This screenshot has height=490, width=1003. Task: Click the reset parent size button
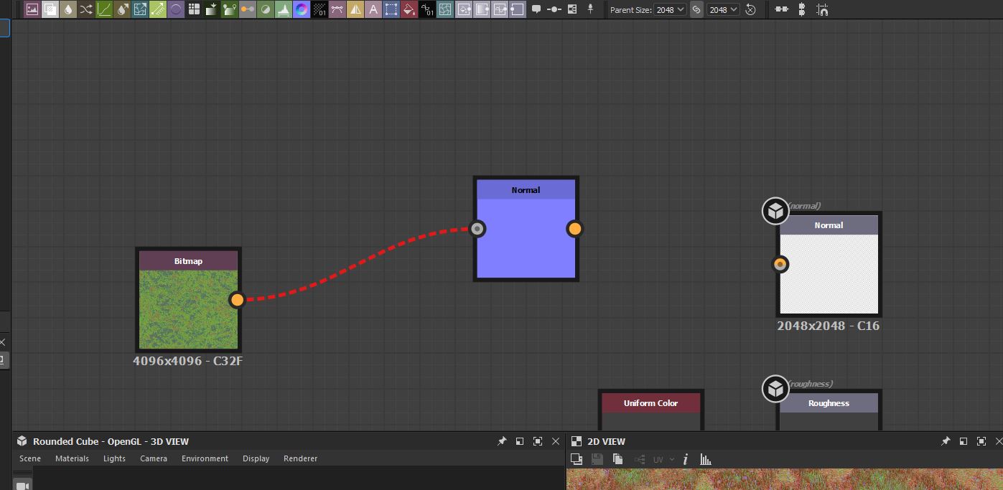click(x=751, y=9)
